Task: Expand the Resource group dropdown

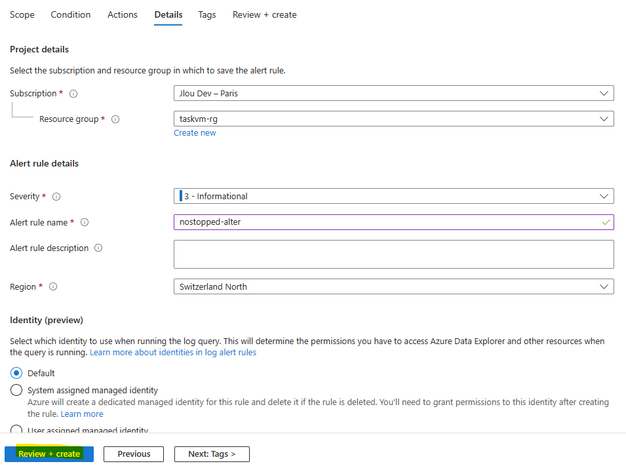Action: click(394, 119)
